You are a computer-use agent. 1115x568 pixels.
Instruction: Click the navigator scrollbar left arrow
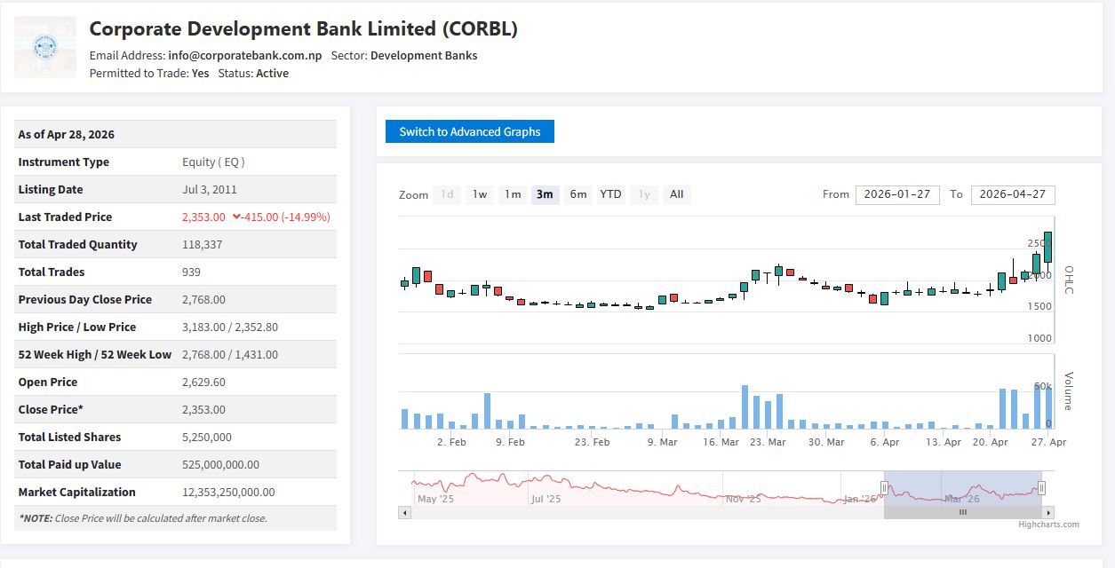pos(405,512)
